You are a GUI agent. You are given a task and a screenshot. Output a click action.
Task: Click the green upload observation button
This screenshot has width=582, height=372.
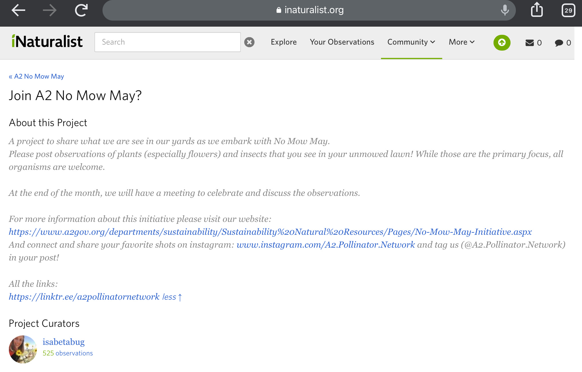click(x=502, y=43)
